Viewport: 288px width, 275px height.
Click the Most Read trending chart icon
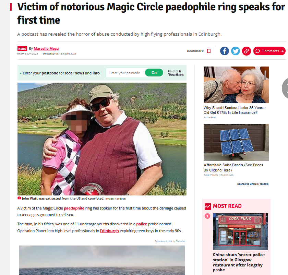point(208,206)
